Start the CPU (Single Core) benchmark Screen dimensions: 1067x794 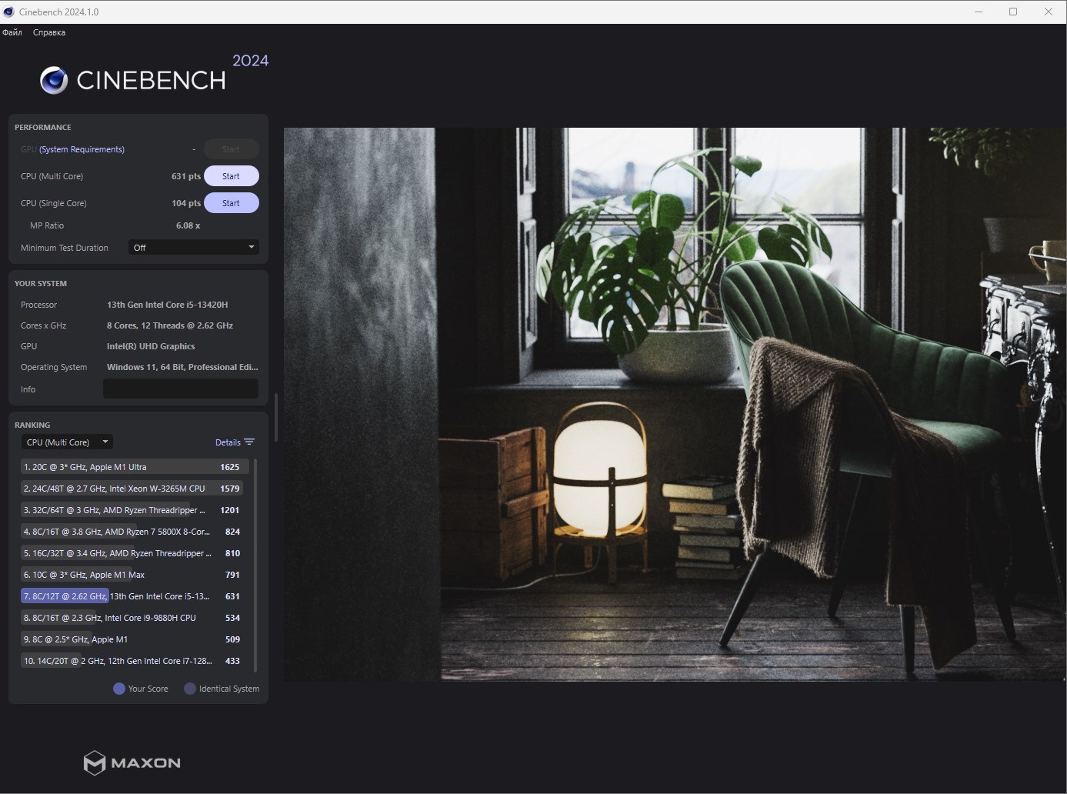(x=231, y=203)
